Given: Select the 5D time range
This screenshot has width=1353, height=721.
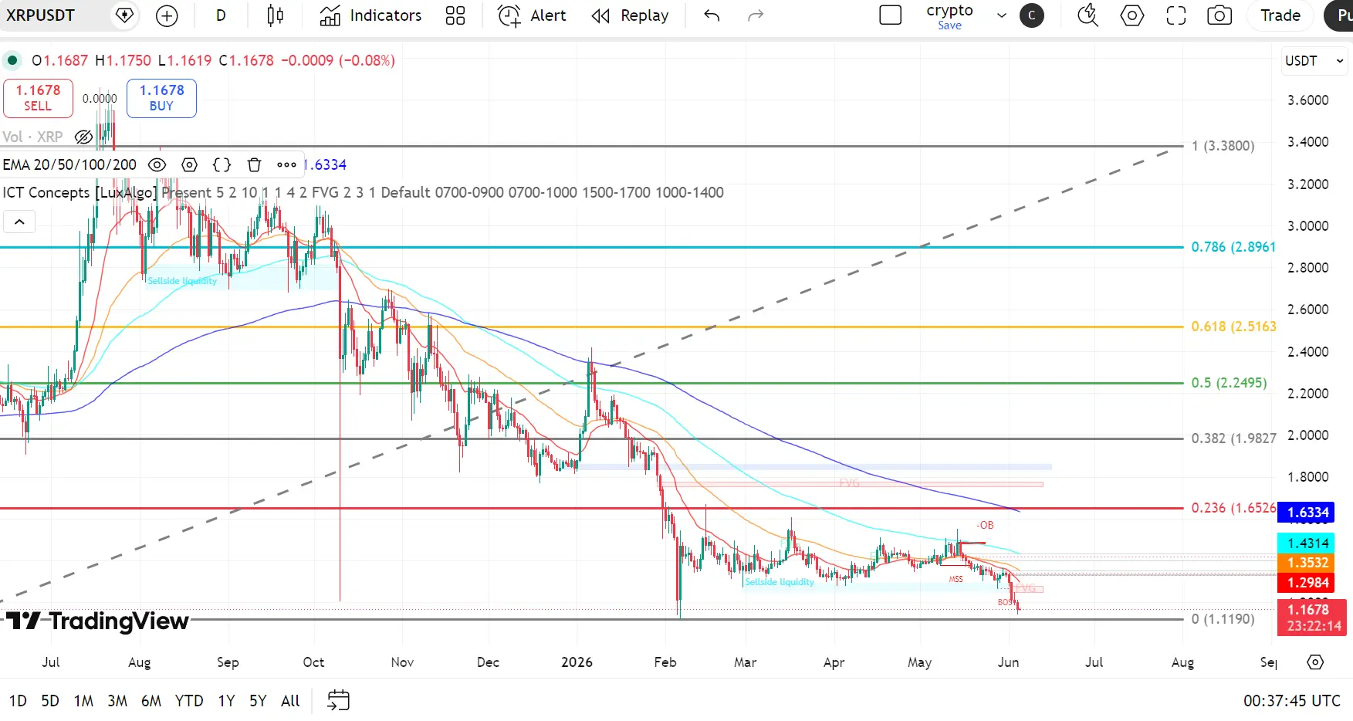Looking at the screenshot, I should (x=50, y=701).
